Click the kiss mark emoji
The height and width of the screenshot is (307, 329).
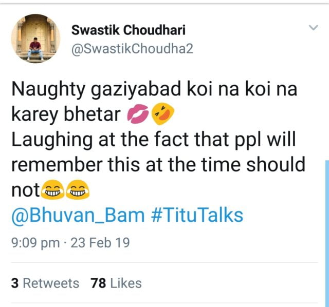tap(137, 117)
